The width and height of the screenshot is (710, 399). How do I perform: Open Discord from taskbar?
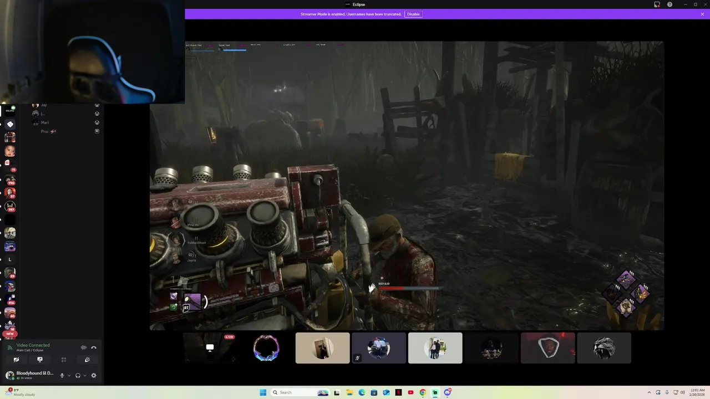tap(447, 392)
